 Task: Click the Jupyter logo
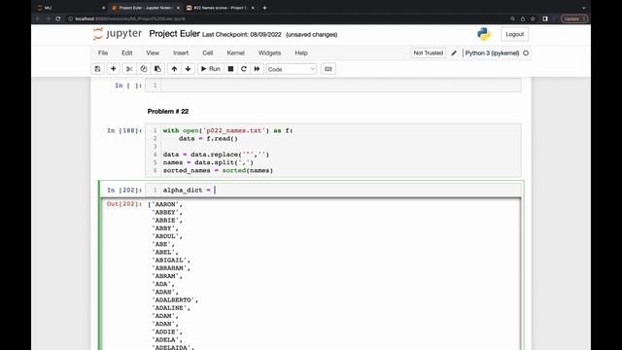(117, 34)
